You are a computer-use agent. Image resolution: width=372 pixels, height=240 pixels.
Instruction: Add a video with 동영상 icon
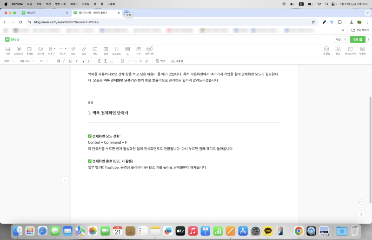30,51
